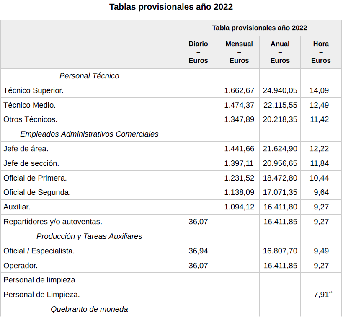Image resolution: width=343 pixels, height=318 pixels.
Task: Click the 'Empleados Administrativos Comerciales' section heading
Action: [89, 134]
